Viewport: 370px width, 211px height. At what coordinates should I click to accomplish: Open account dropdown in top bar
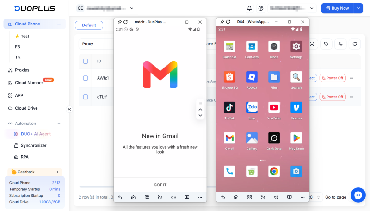coord(292,8)
